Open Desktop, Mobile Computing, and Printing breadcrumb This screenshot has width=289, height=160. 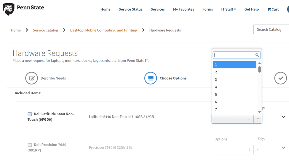click(103, 30)
